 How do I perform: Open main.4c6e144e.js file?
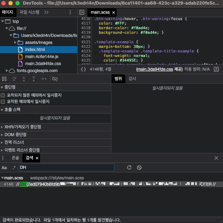click(42, 57)
